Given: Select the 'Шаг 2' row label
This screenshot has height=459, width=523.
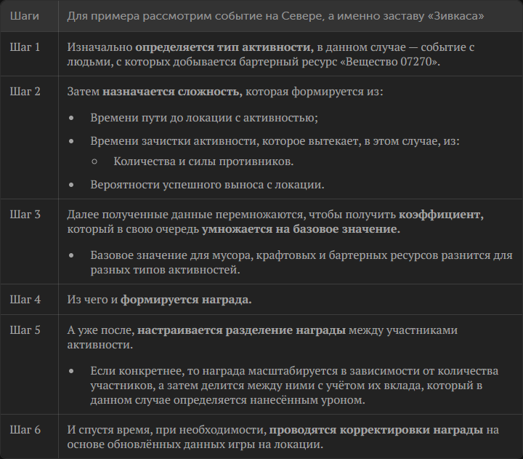Looking at the screenshot, I should pyautogui.click(x=25, y=91).
